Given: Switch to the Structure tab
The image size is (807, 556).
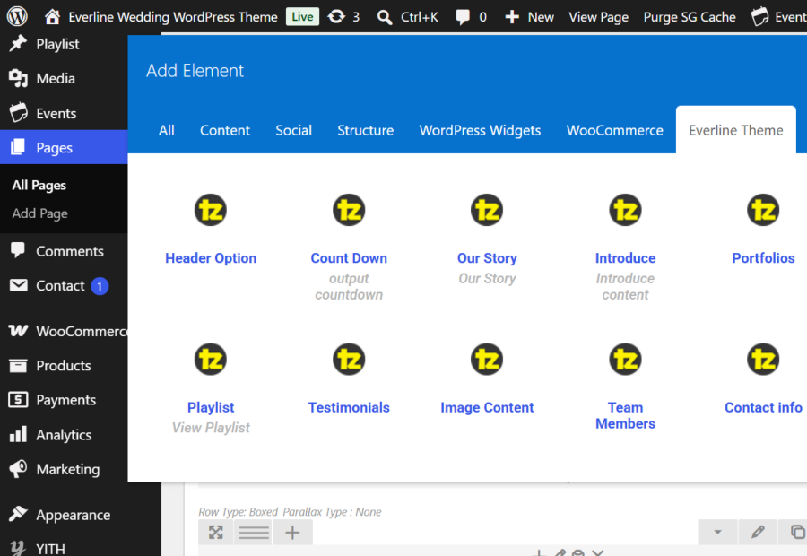Looking at the screenshot, I should [x=366, y=130].
